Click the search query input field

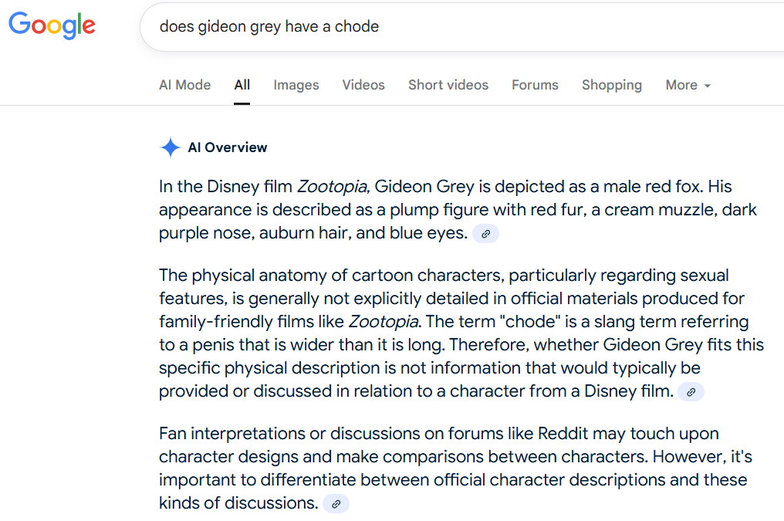click(462, 26)
